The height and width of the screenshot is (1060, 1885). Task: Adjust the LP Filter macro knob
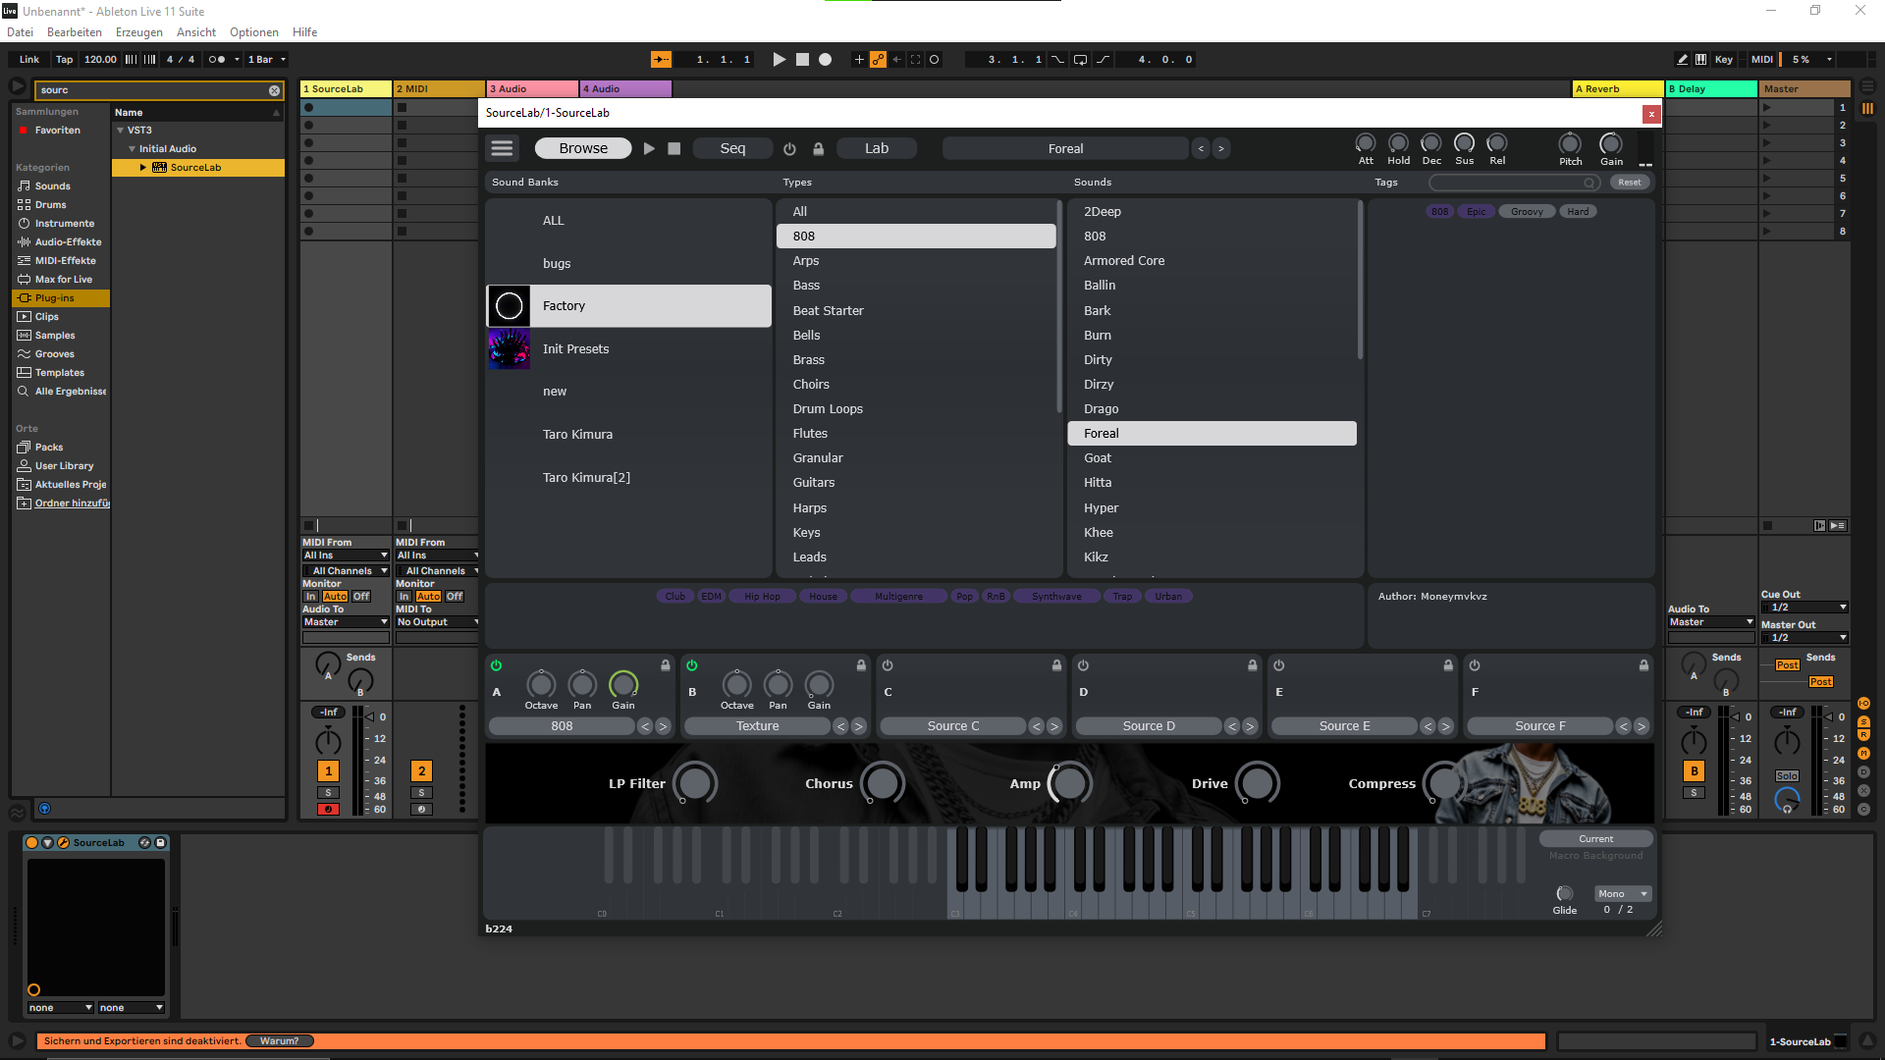coord(695,783)
